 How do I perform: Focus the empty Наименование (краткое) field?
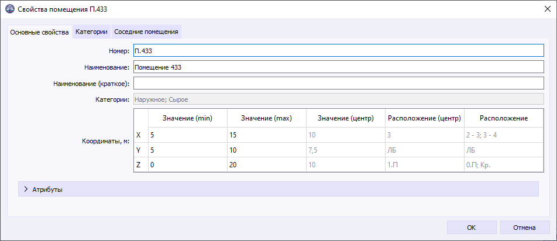coord(338,84)
